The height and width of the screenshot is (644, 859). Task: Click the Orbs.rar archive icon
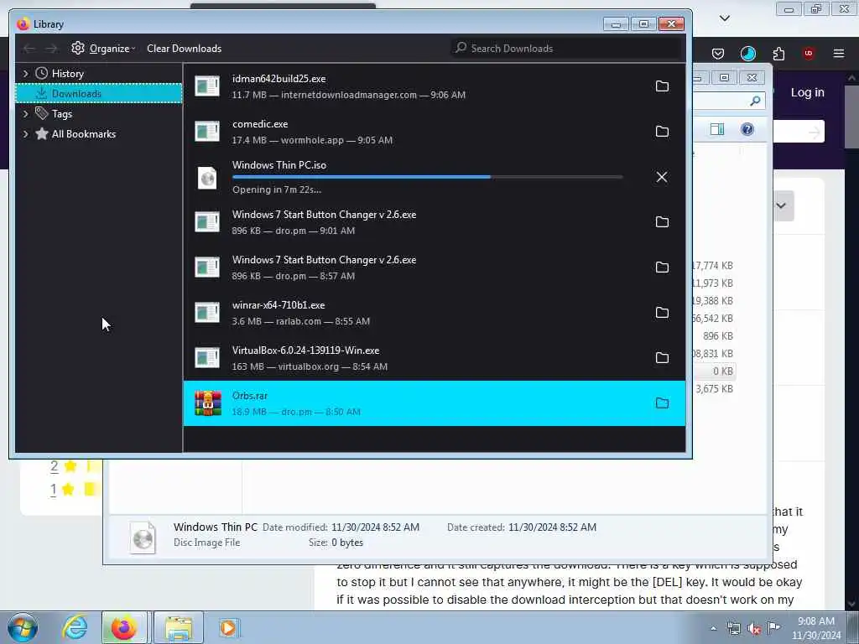pos(208,403)
